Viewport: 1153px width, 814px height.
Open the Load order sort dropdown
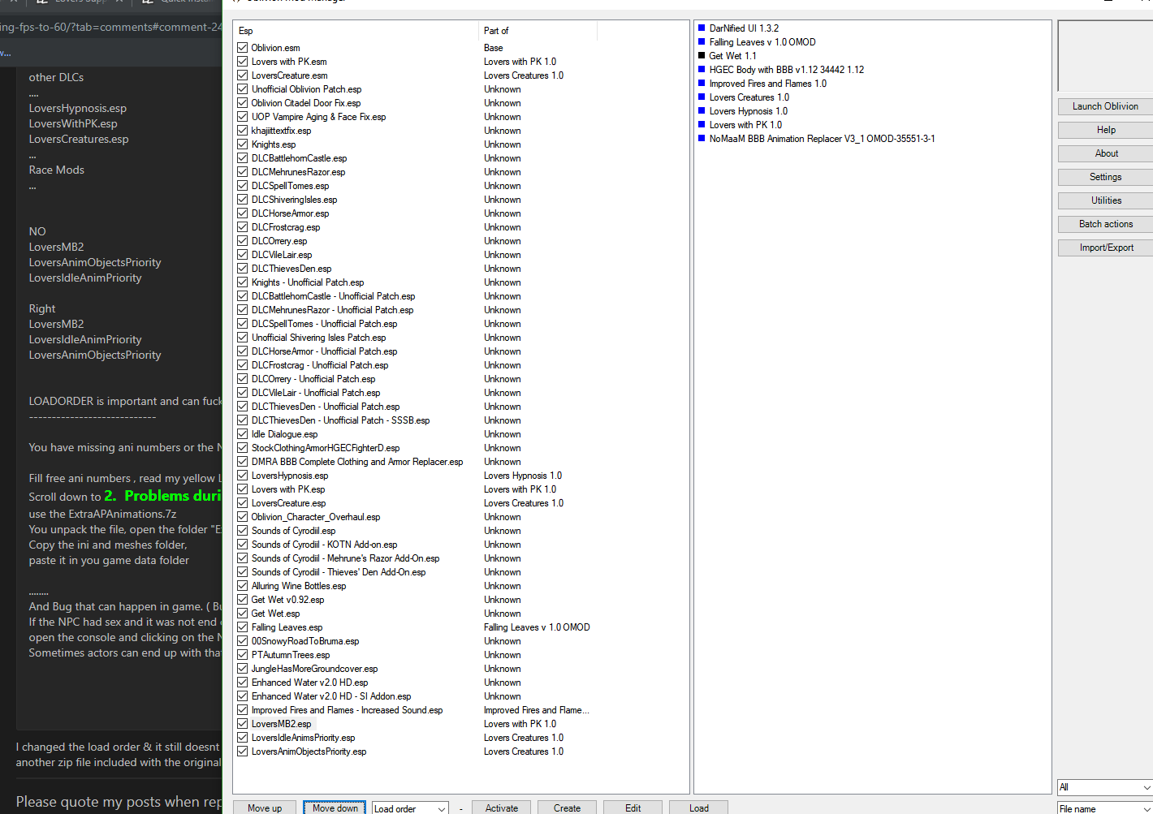[x=410, y=808]
